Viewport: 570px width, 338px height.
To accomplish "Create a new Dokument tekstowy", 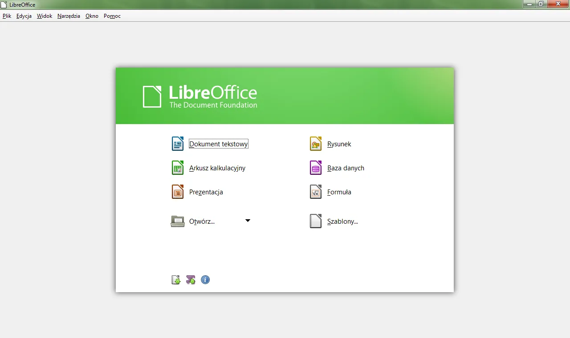I will [219, 144].
